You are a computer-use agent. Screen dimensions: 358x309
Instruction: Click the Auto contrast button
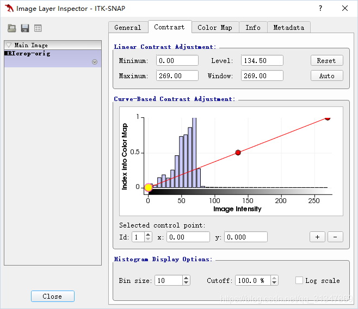click(x=327, y=75)
